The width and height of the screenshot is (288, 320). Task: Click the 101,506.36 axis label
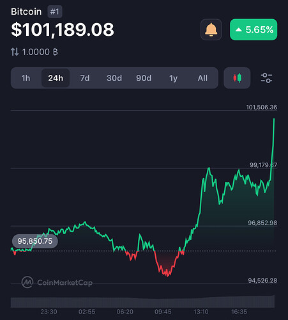pyautogui.click(x=262, y=107)
